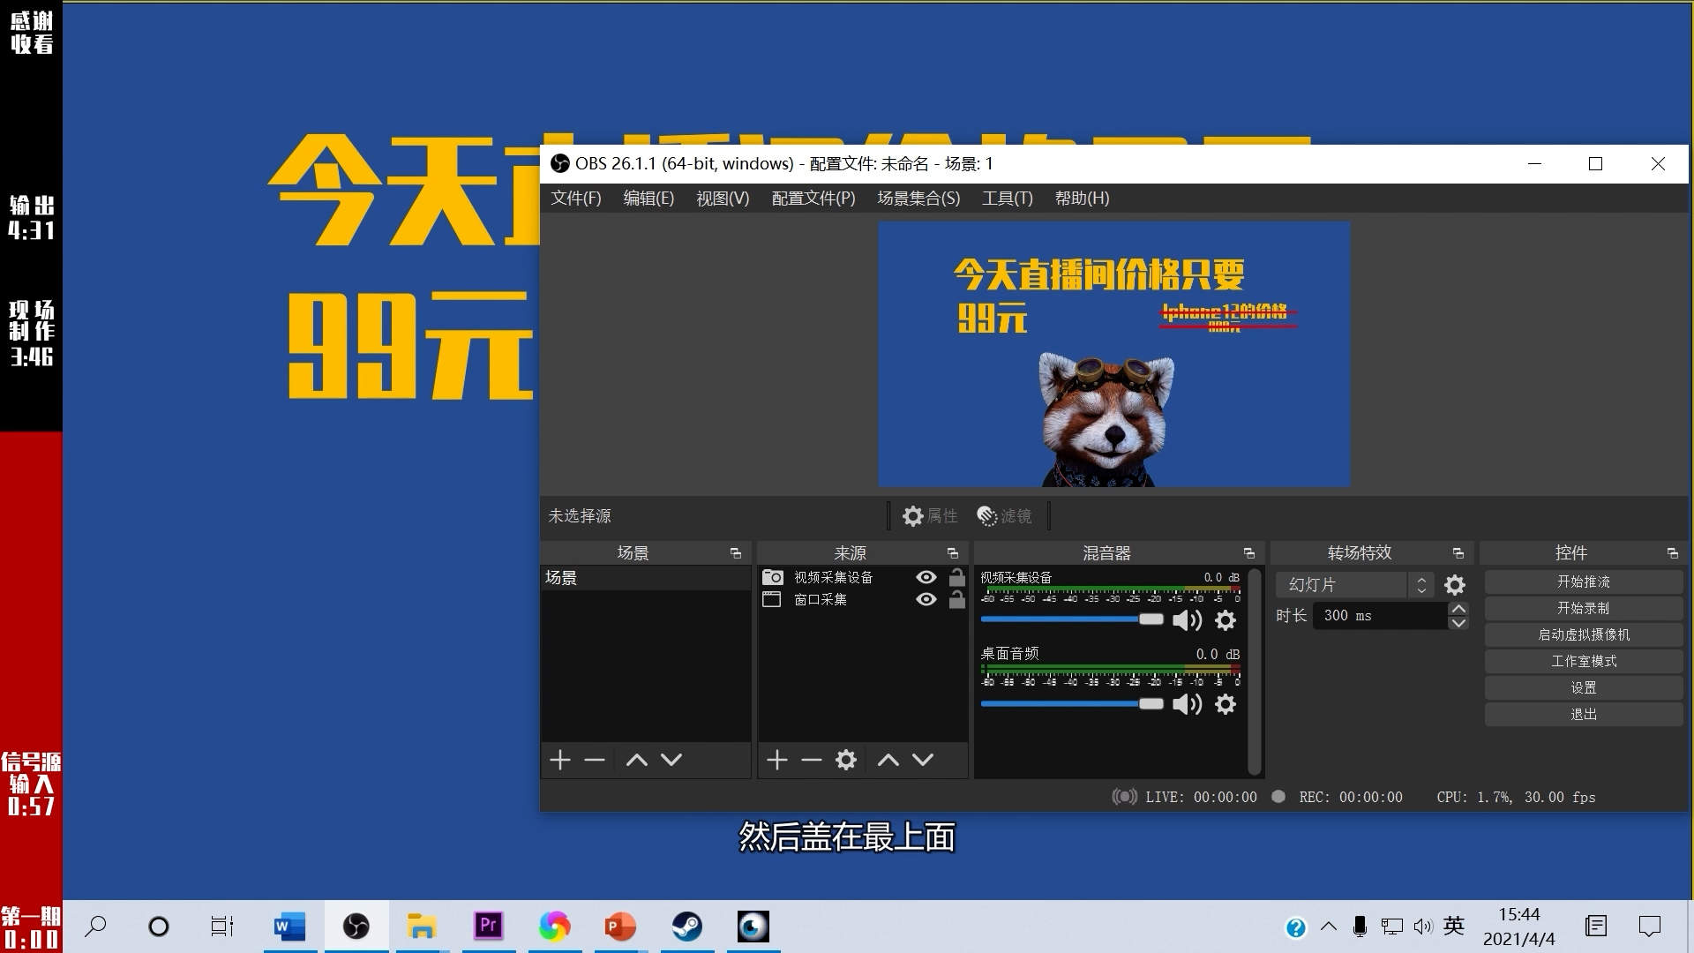Viewport: 1694px width, 953px height.
Task: Open 桌面音频 mixer settings gear
Action: tap(1226, 704)
